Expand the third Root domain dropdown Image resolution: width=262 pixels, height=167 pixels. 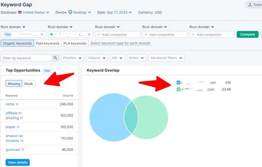pyautogui.click(x=107, y=27)
